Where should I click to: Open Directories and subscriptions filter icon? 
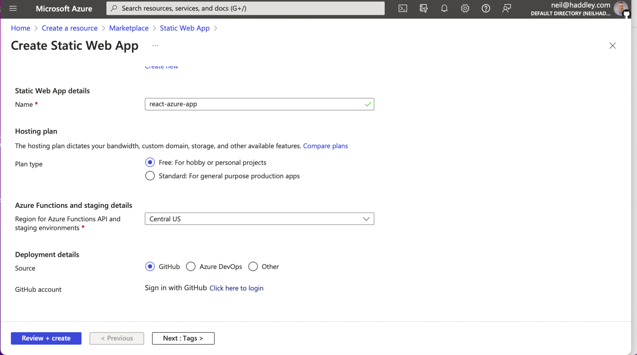tap(423, 8)
